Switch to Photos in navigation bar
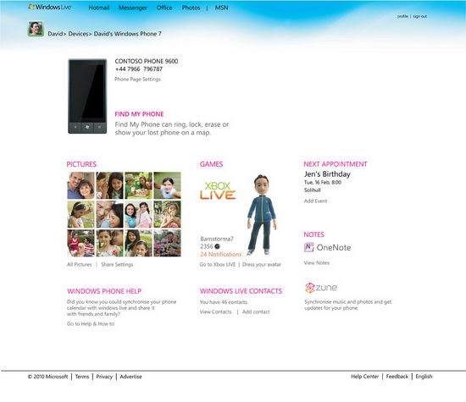466x402 pixels. click(191, 8)
